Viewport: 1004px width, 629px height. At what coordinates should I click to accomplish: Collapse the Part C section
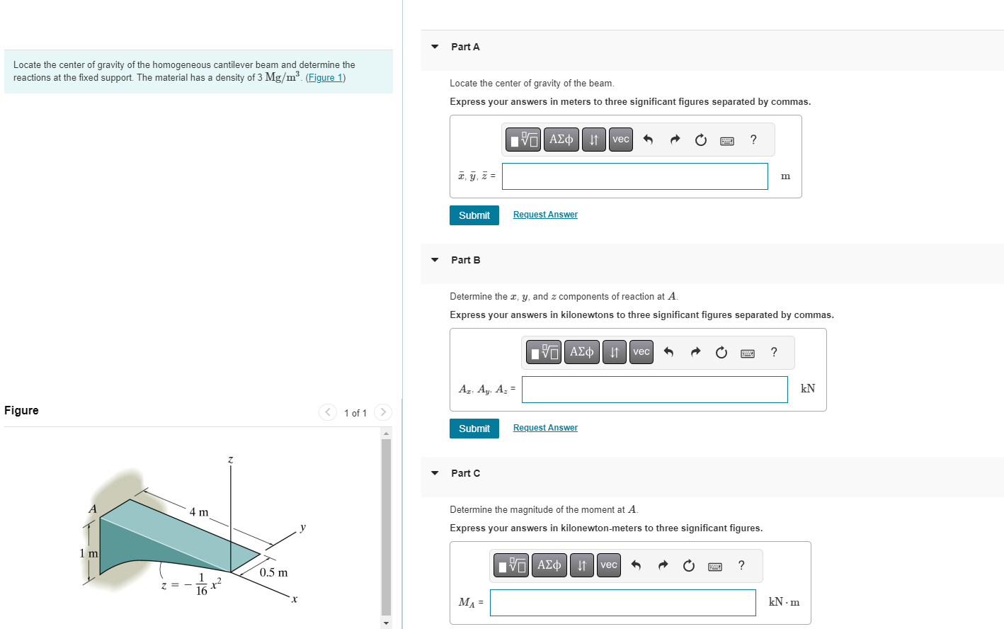(x=434, y=472)
